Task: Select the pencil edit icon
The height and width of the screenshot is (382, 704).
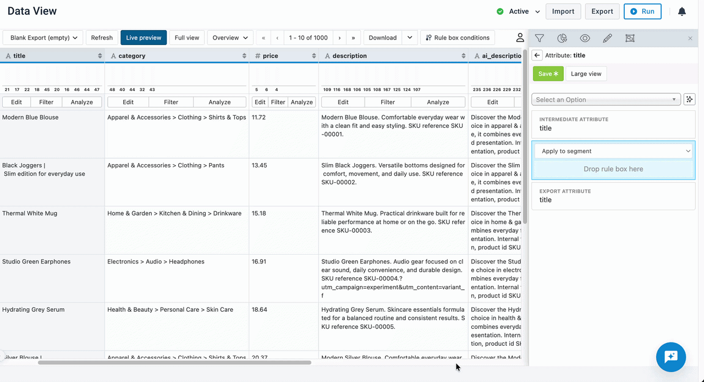Action: pyautogui.click(x=607, y=38)
